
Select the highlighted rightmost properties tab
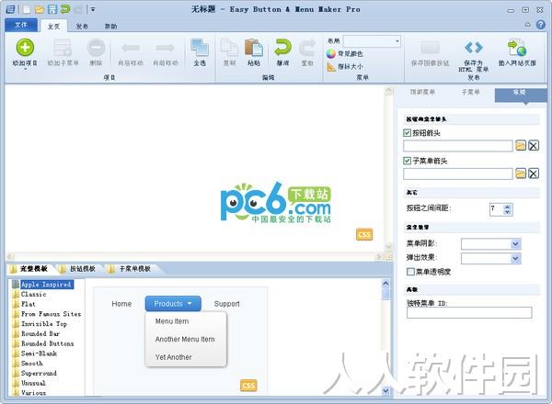click(x=521, y=95)
